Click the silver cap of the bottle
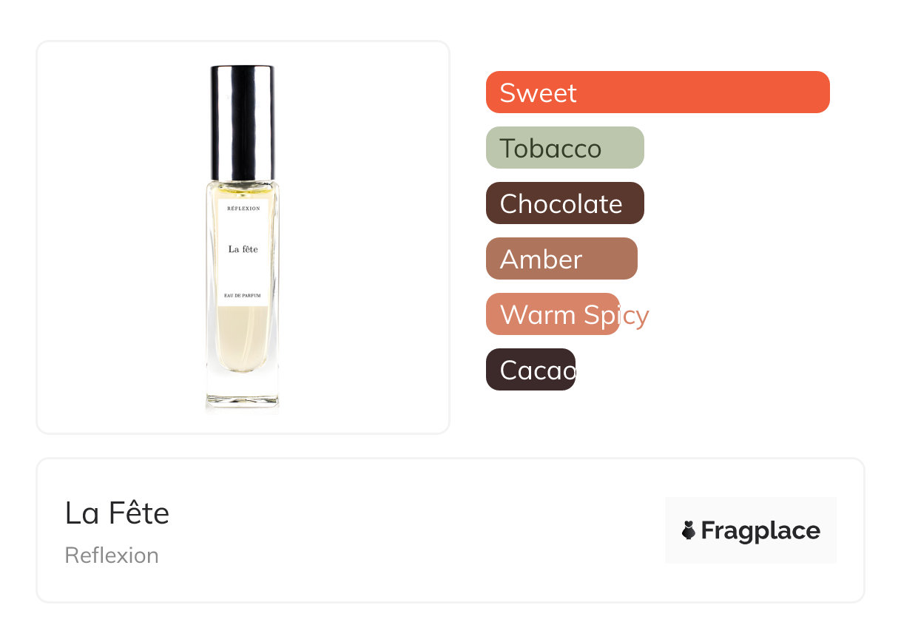Viewport: 901px width, 639px height. pos(243,123)
